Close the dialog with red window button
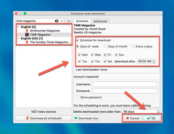The height and width of the screenshot is (134, 174). tap(16, 13)
